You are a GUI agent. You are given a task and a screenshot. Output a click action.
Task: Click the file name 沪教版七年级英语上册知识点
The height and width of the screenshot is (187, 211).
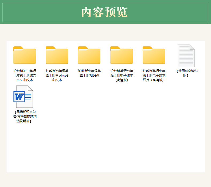[x=89, y=73]
